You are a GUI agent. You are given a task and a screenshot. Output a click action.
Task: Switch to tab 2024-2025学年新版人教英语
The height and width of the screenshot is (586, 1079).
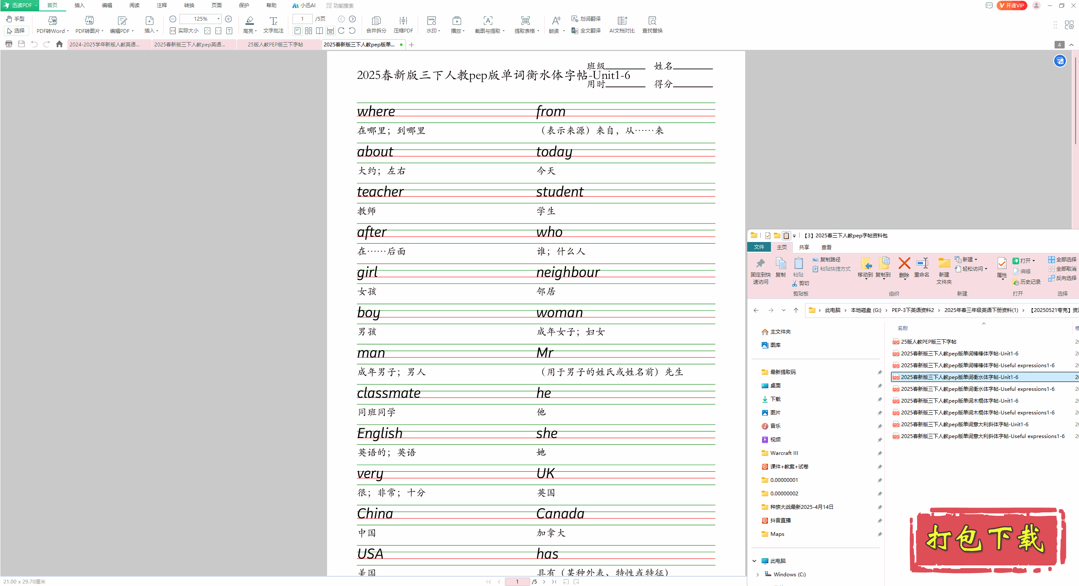[109, 44]
